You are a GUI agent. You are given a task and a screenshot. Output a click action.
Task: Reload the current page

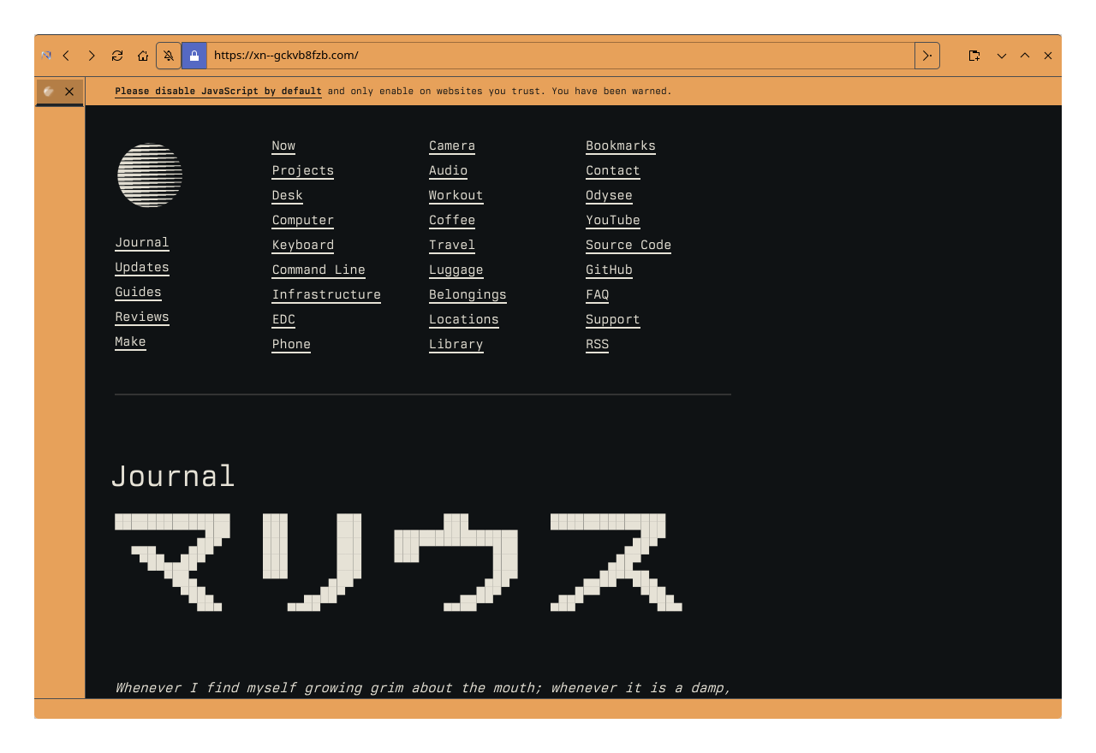coord(117,56)
